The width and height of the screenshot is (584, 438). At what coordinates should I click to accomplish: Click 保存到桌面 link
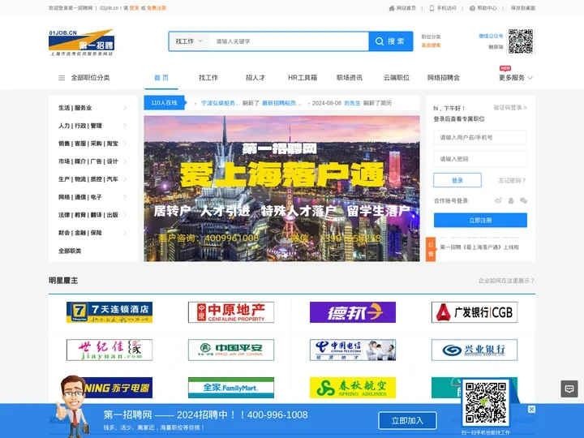(x=523, y=8)
